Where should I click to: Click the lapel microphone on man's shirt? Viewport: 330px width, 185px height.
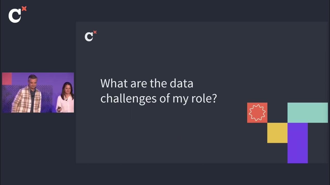pos(33,96)
